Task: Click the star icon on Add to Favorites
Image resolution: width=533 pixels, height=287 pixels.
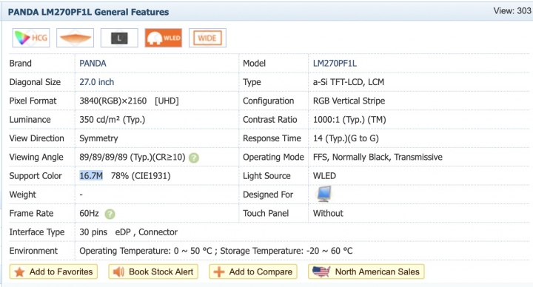Action: coord(20,271)
